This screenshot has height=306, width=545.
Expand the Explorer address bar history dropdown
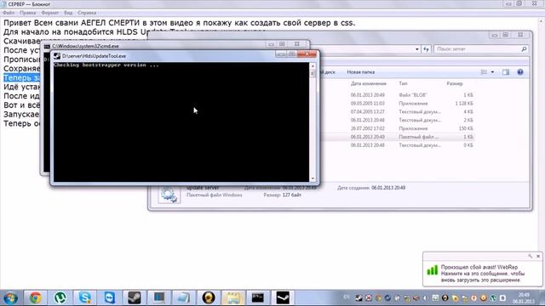[x=416, y=49]
